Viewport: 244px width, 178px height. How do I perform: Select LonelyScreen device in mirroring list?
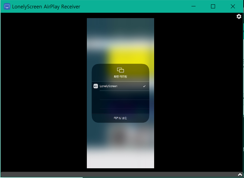point(120,86)
